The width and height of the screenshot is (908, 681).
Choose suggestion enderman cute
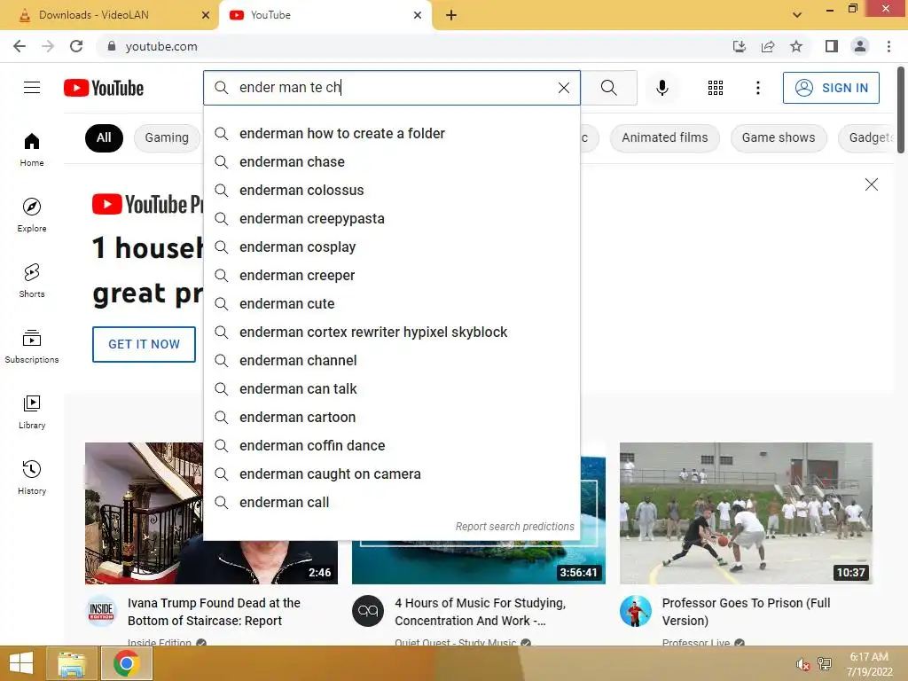[391, 304]
